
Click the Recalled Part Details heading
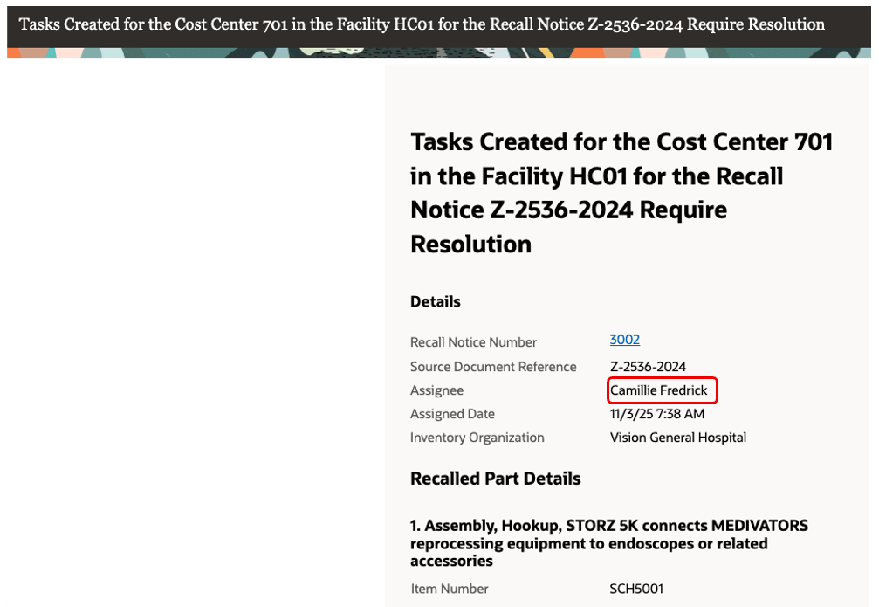coord(494,479)
